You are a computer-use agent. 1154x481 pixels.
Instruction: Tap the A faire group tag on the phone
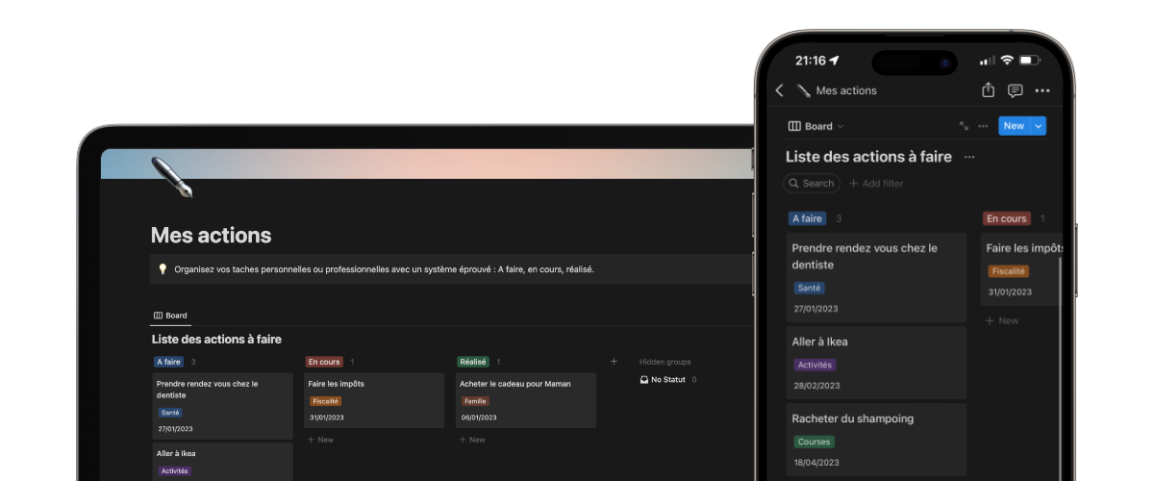[x=807, y=218]
